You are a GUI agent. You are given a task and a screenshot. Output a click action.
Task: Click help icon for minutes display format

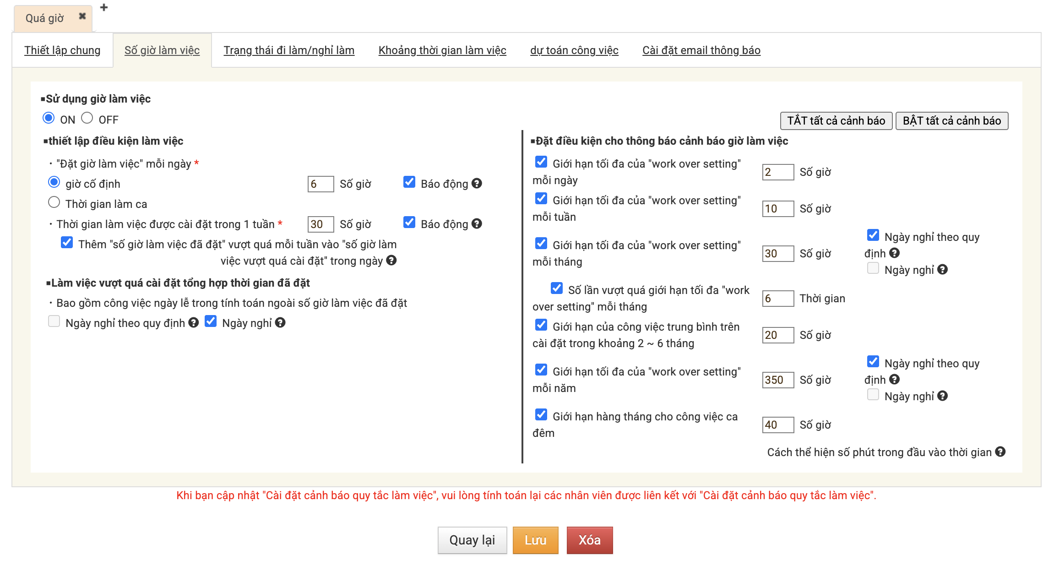click(x=1000, y=452)
